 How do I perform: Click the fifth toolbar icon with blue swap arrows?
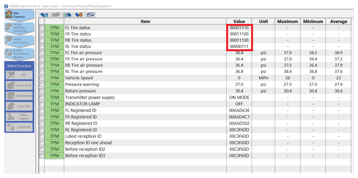point(90,15)
